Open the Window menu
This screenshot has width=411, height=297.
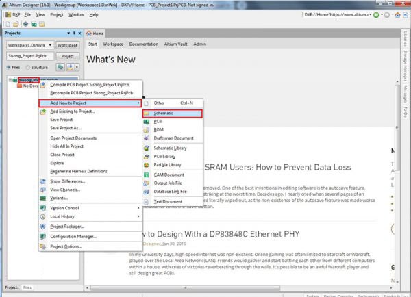76,14
